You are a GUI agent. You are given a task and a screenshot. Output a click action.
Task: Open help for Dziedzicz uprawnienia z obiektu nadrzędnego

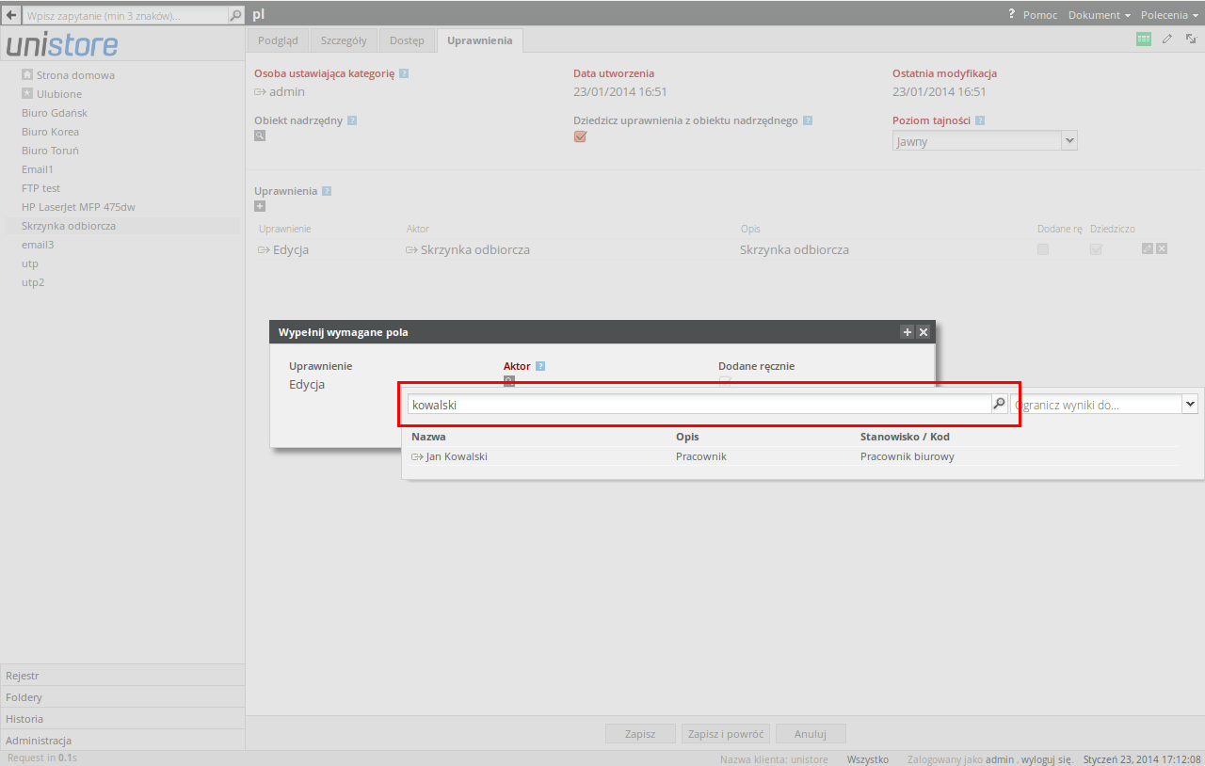808,120
